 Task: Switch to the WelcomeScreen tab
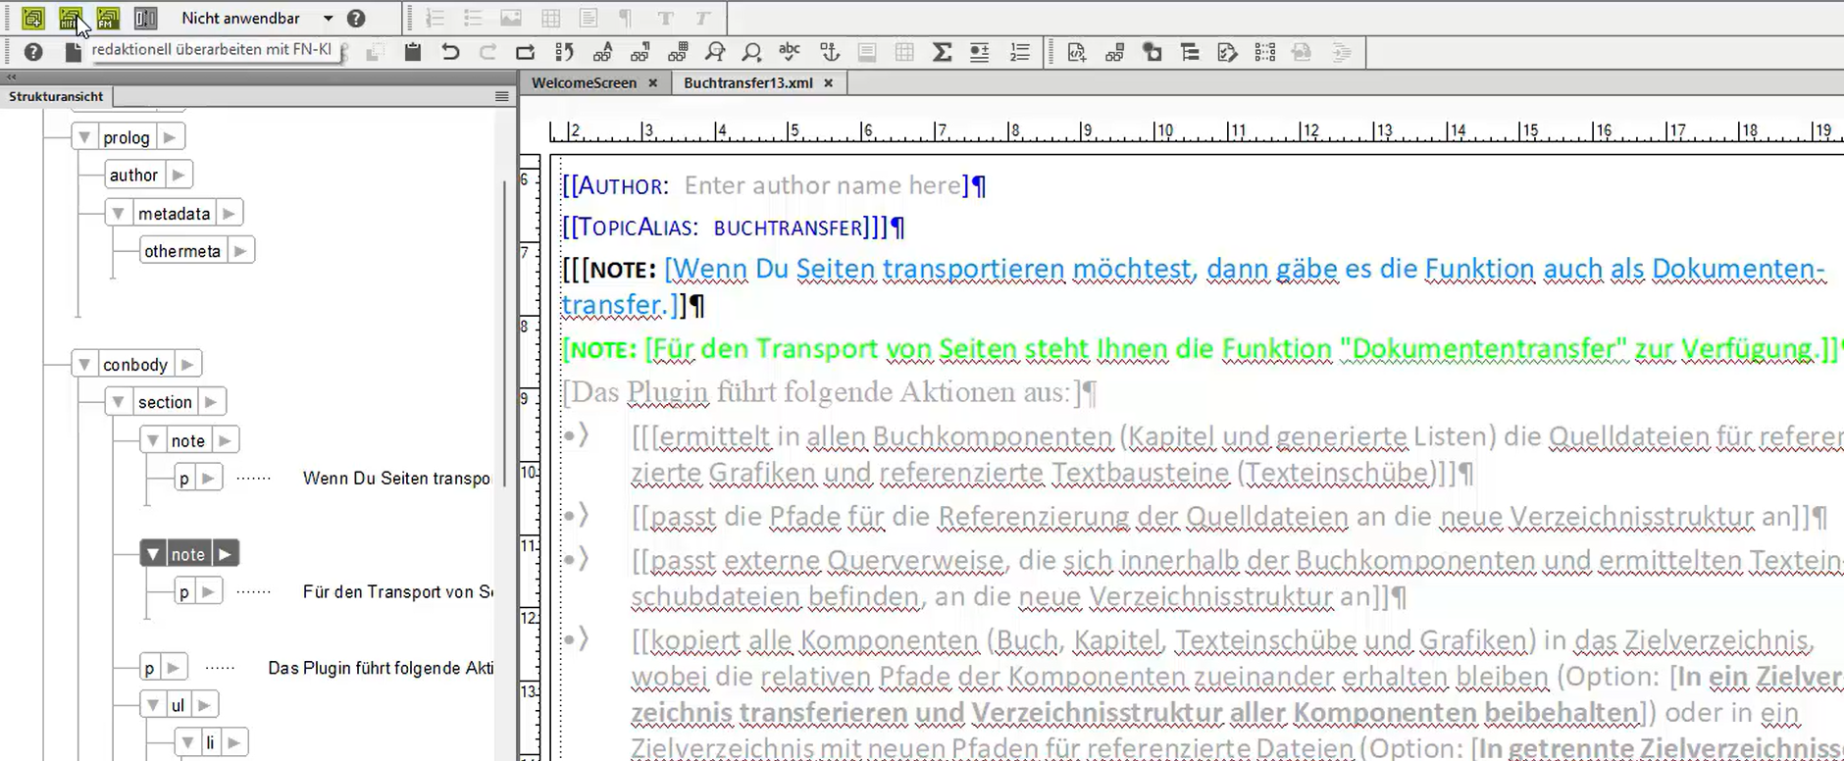pos(584,83)
